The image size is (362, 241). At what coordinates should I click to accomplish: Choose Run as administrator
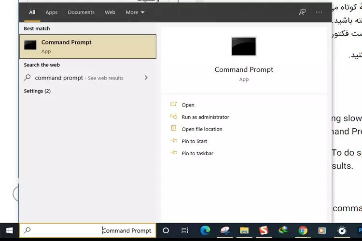tap(205, 117)
